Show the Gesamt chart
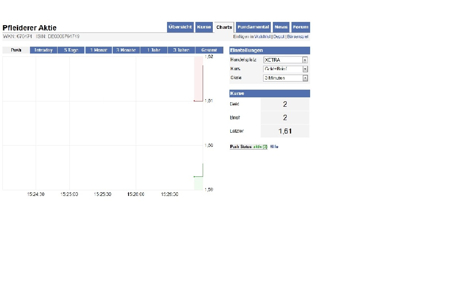The image size is (467, 299). 209,50
